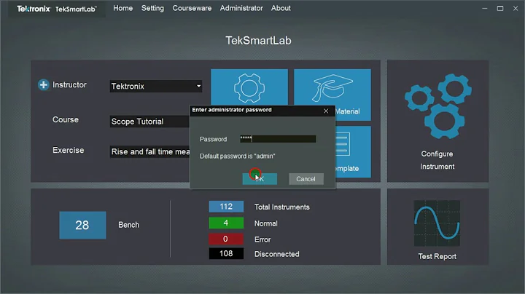Open the Instructor dropdown showing Tektronix

[x=156, y=86]
